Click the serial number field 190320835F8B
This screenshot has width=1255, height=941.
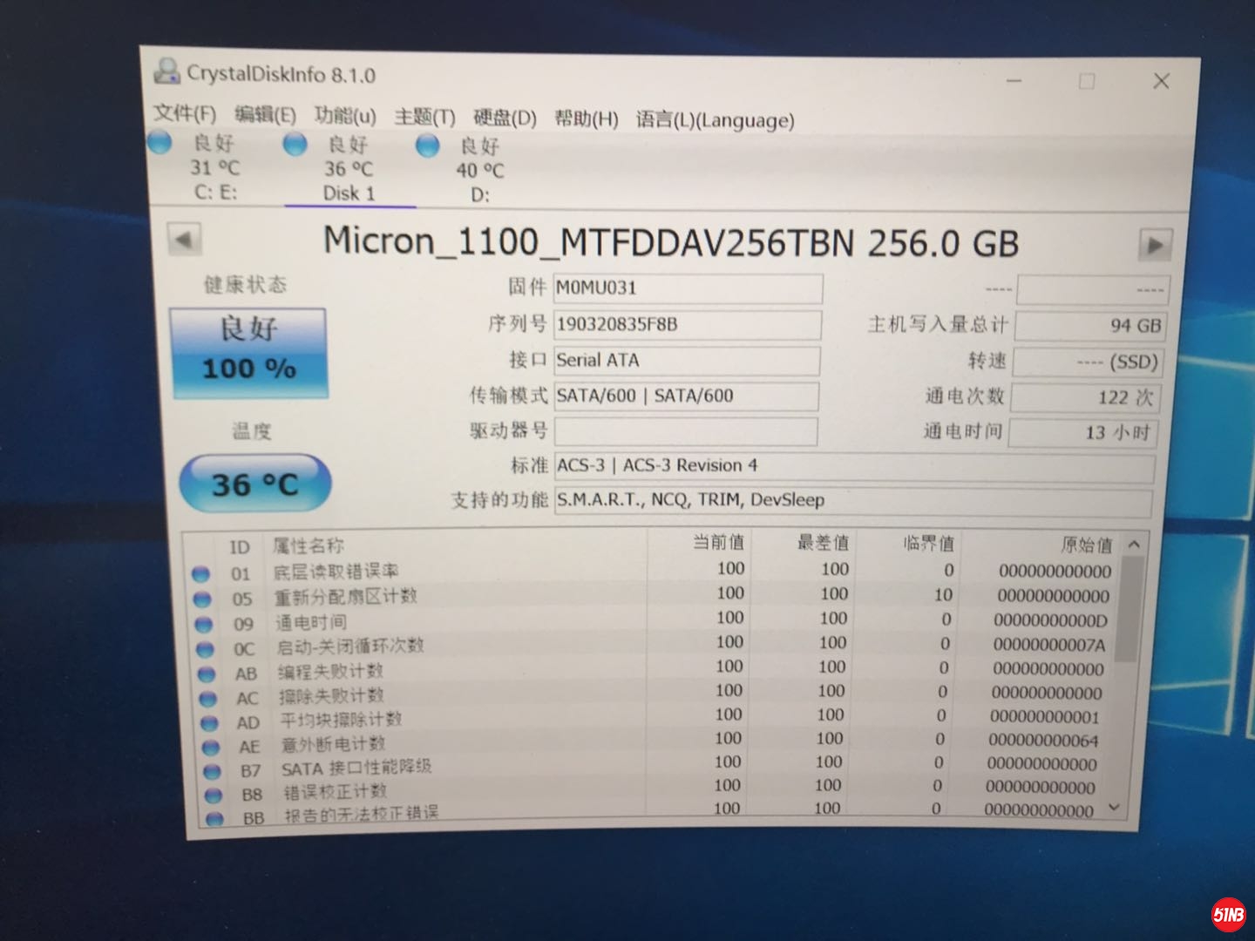687,324
